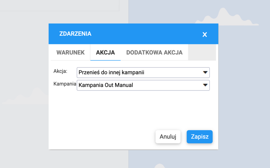The image size is (270, 168).
Task: Click the ZDARZENIA dialog title text
Action: (x=75, y=34)
